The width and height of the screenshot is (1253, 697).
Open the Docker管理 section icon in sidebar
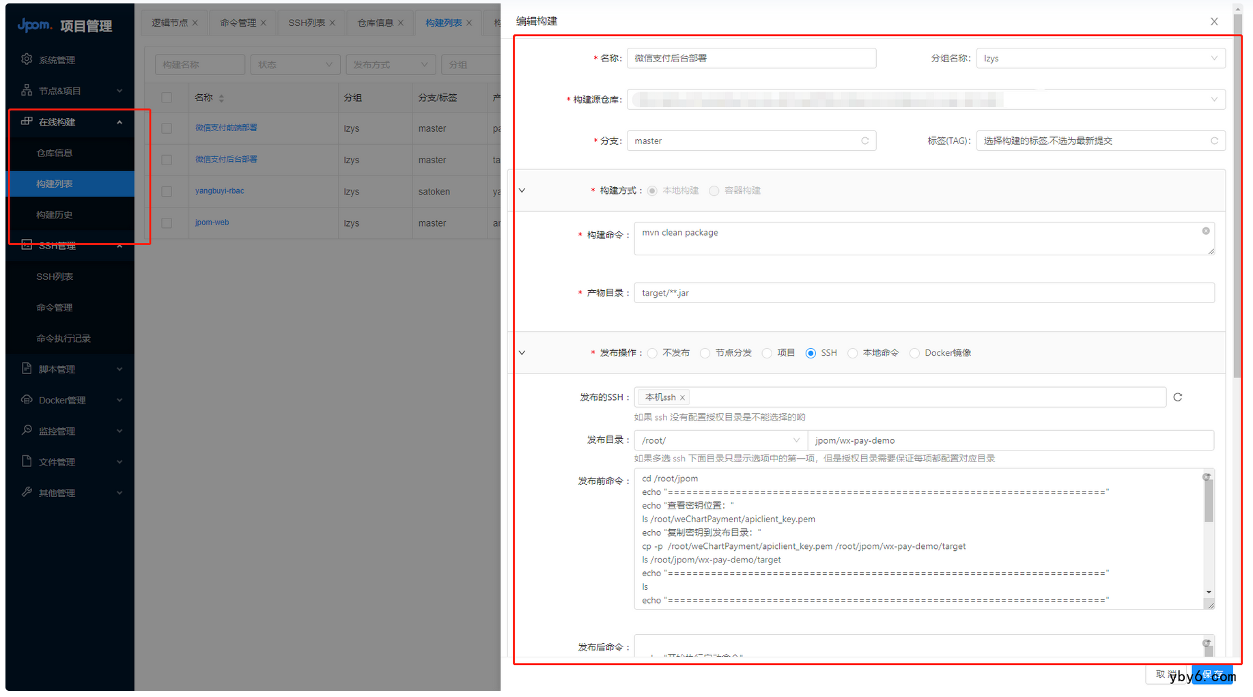pos(26,400)
